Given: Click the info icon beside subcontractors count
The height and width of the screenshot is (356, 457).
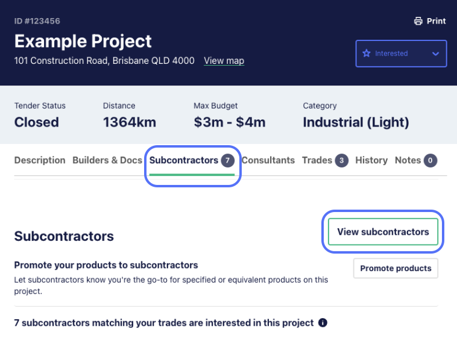Looking at the screenshot, I should (x=323, y=322).
